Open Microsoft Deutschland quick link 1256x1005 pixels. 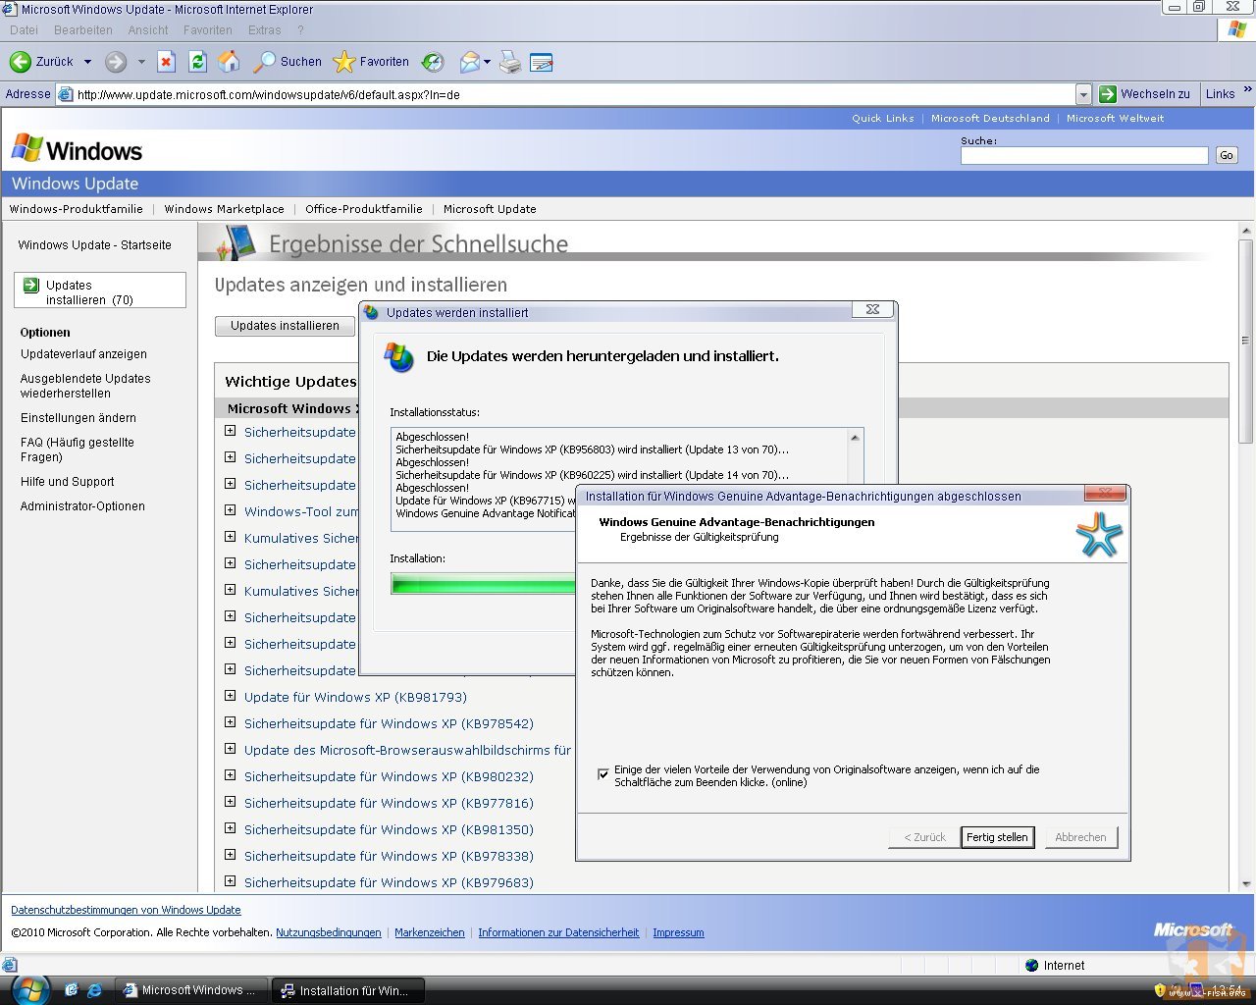[x=990, y=118]
